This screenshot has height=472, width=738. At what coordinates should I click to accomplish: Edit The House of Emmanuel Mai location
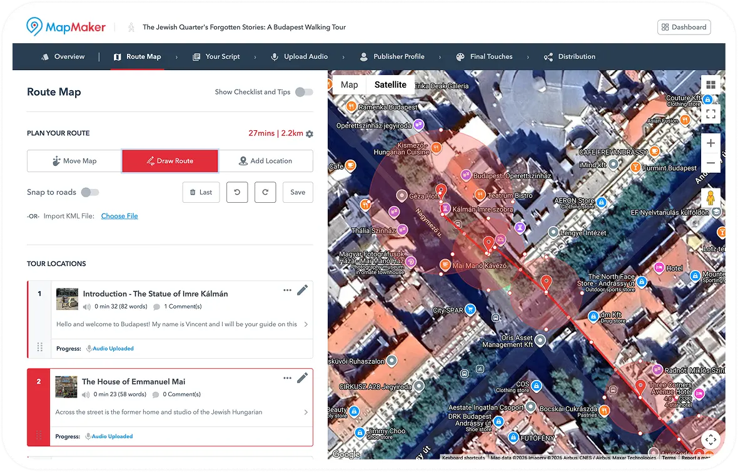(x=303, y=378)
